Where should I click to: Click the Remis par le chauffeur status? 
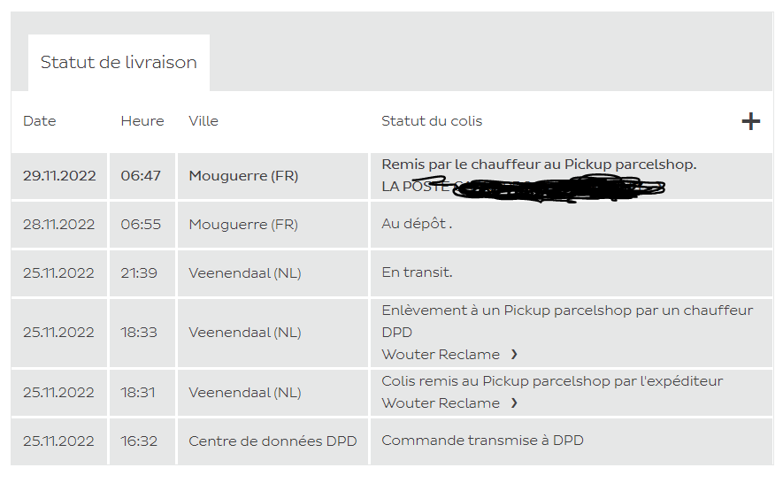[539, 165]
